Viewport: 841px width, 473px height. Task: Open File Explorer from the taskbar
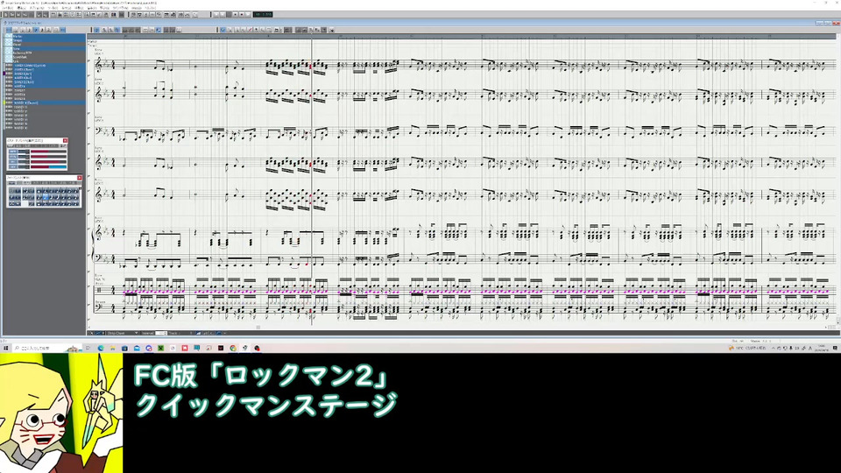coord(113,348)
